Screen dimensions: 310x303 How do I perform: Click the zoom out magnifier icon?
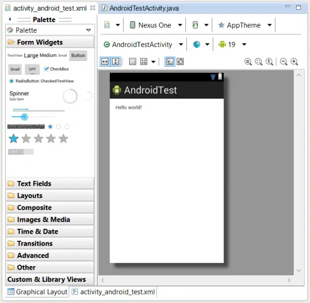pos(284,62)
